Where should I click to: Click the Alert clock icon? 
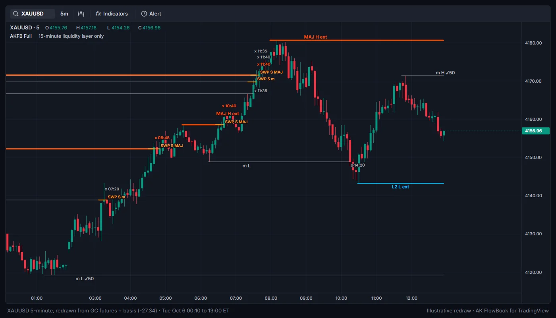point(144,14)
